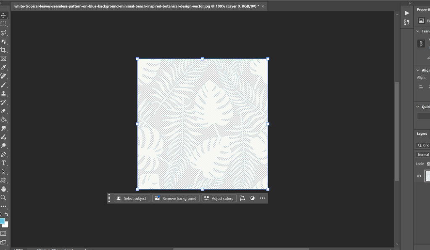Open the blue foreground color swatch
This screenshot has width=430, height=250.
(x=2, y=221)
